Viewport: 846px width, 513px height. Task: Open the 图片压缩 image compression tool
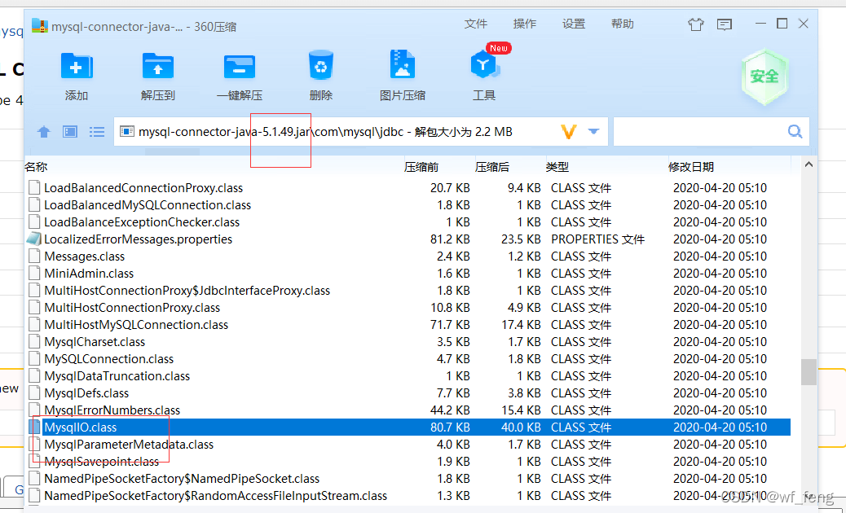point(402,64)
